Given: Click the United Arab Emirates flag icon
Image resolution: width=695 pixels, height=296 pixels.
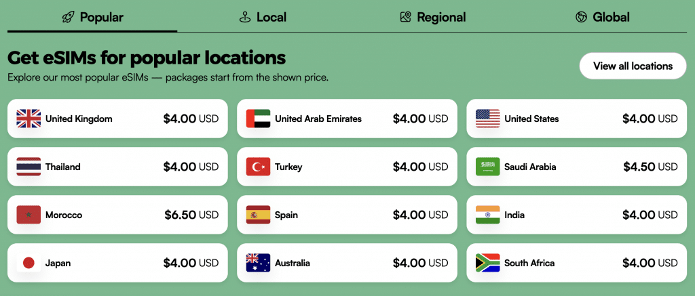Looking at the screenshot, I should tap(258, 119).
